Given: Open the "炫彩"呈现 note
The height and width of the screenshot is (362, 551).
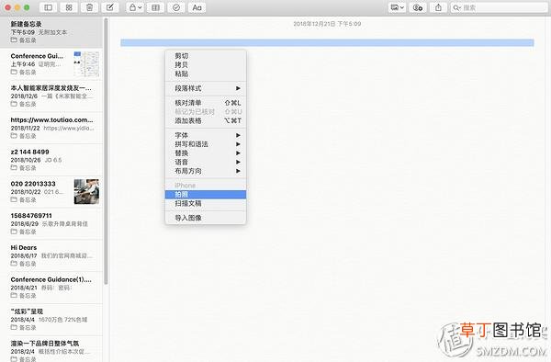Looking at the screenshot, I should [x=51, y=320].
